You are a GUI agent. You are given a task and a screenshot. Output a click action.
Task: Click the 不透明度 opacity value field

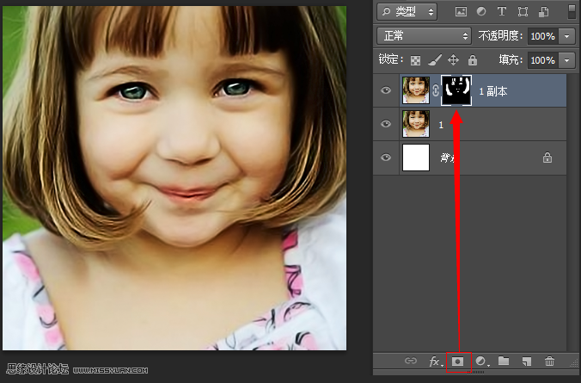(x=543, y=36)
